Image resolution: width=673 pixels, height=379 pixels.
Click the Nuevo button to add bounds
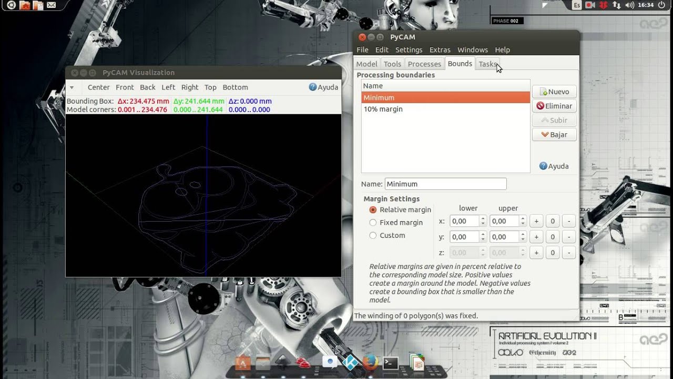tap(554, 92)
